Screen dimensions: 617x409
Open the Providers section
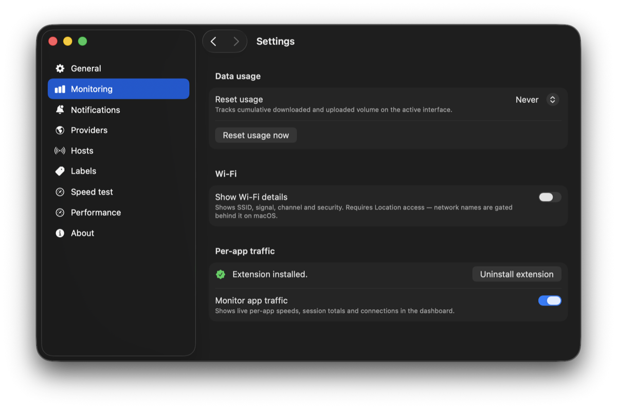(x=118, y=130)
